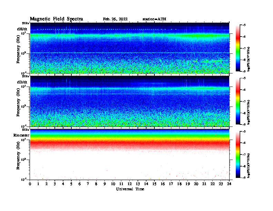
Task: Click inside the dD/dt spectrogram plot
Action: [130, 101]
